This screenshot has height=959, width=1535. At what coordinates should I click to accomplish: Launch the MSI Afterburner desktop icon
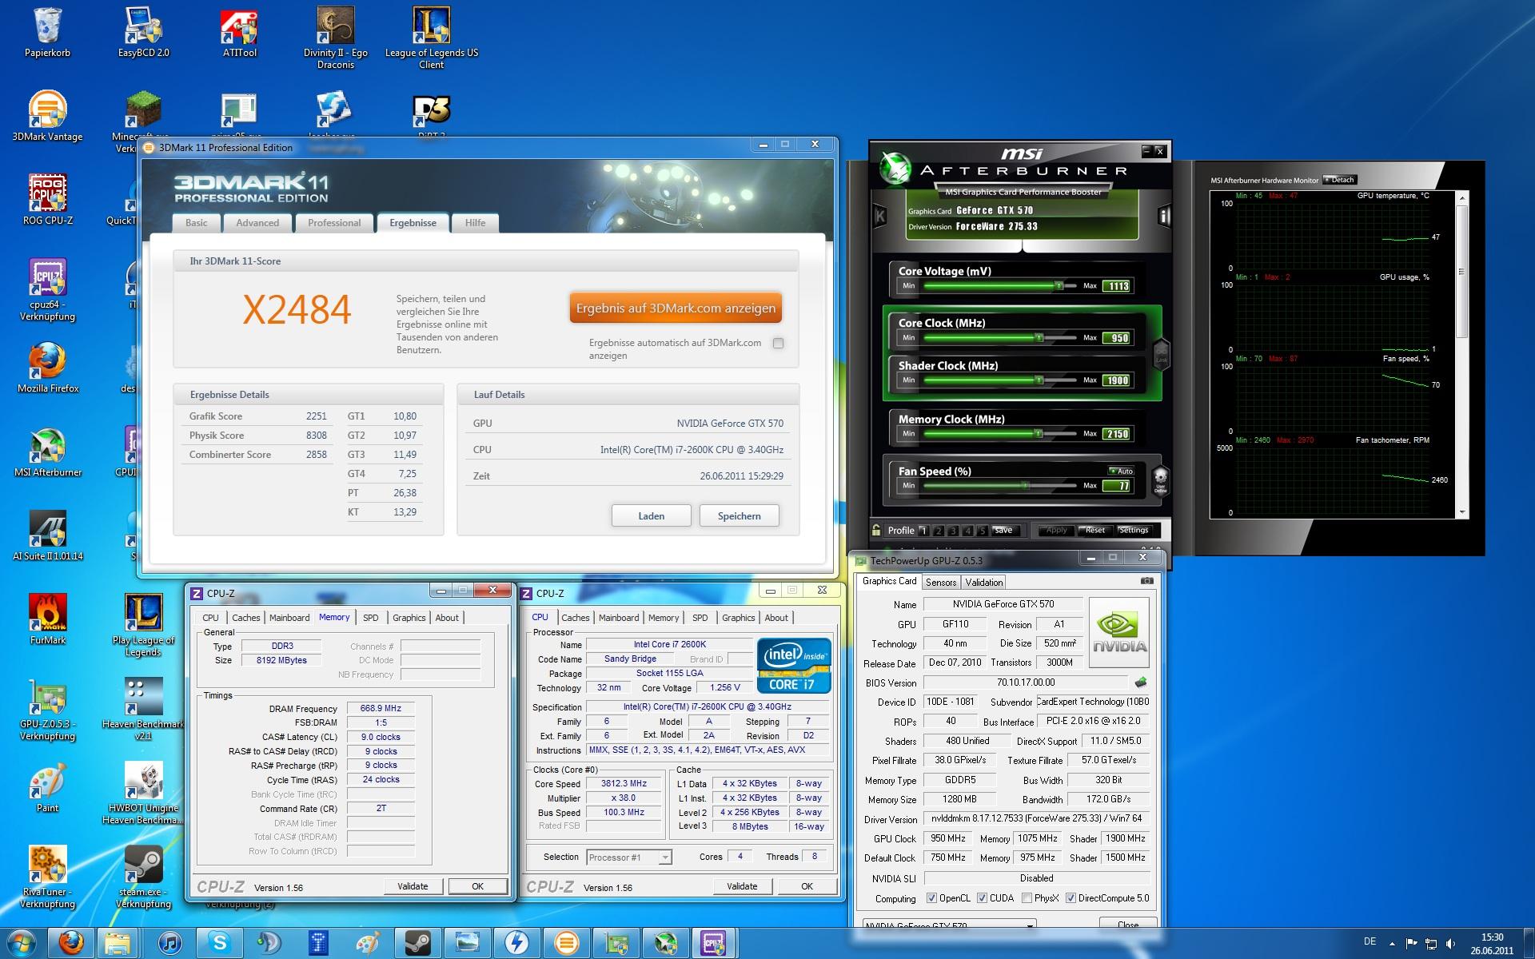47,452
